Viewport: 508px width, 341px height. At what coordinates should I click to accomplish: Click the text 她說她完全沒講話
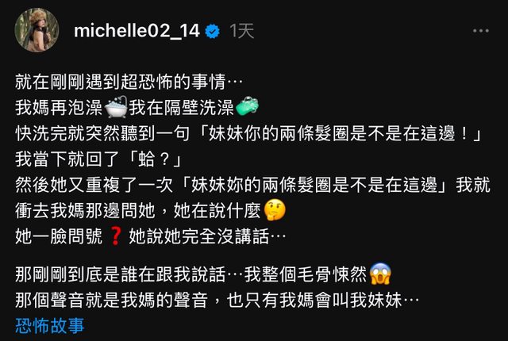tap(199, 236)
